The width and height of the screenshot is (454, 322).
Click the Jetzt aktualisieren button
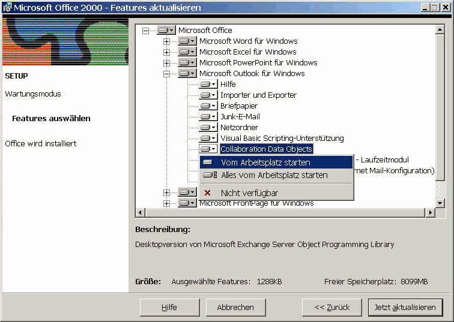click(405, 307)
